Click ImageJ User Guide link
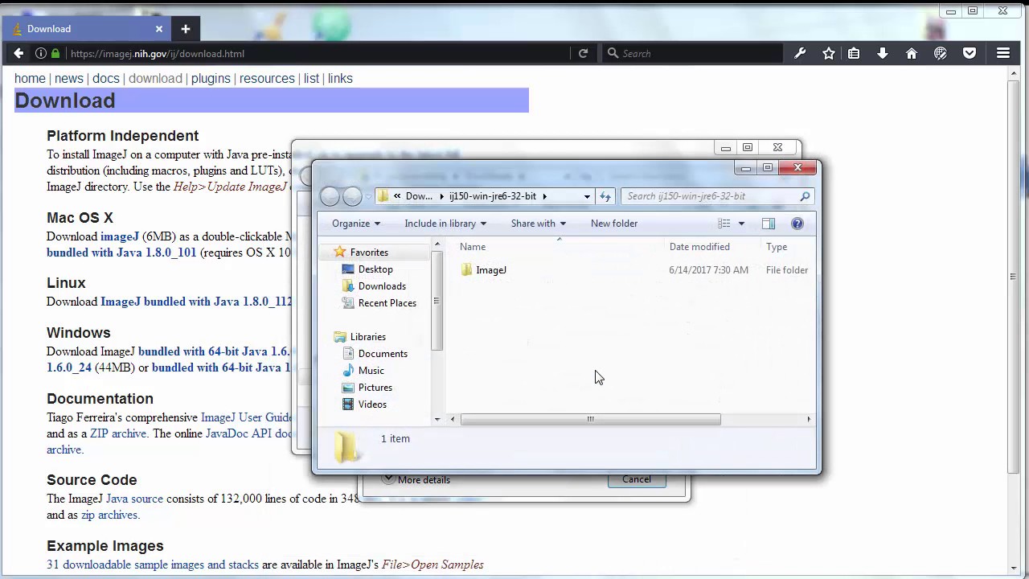1029x579 pixels. [246, 417]
